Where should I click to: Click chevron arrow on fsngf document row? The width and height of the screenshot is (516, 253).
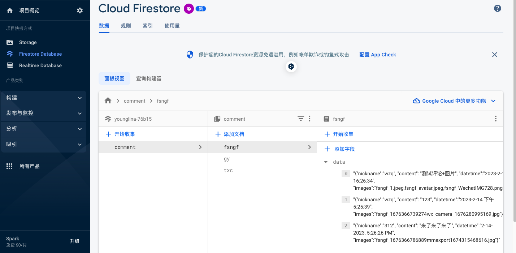tap(309, 147)
